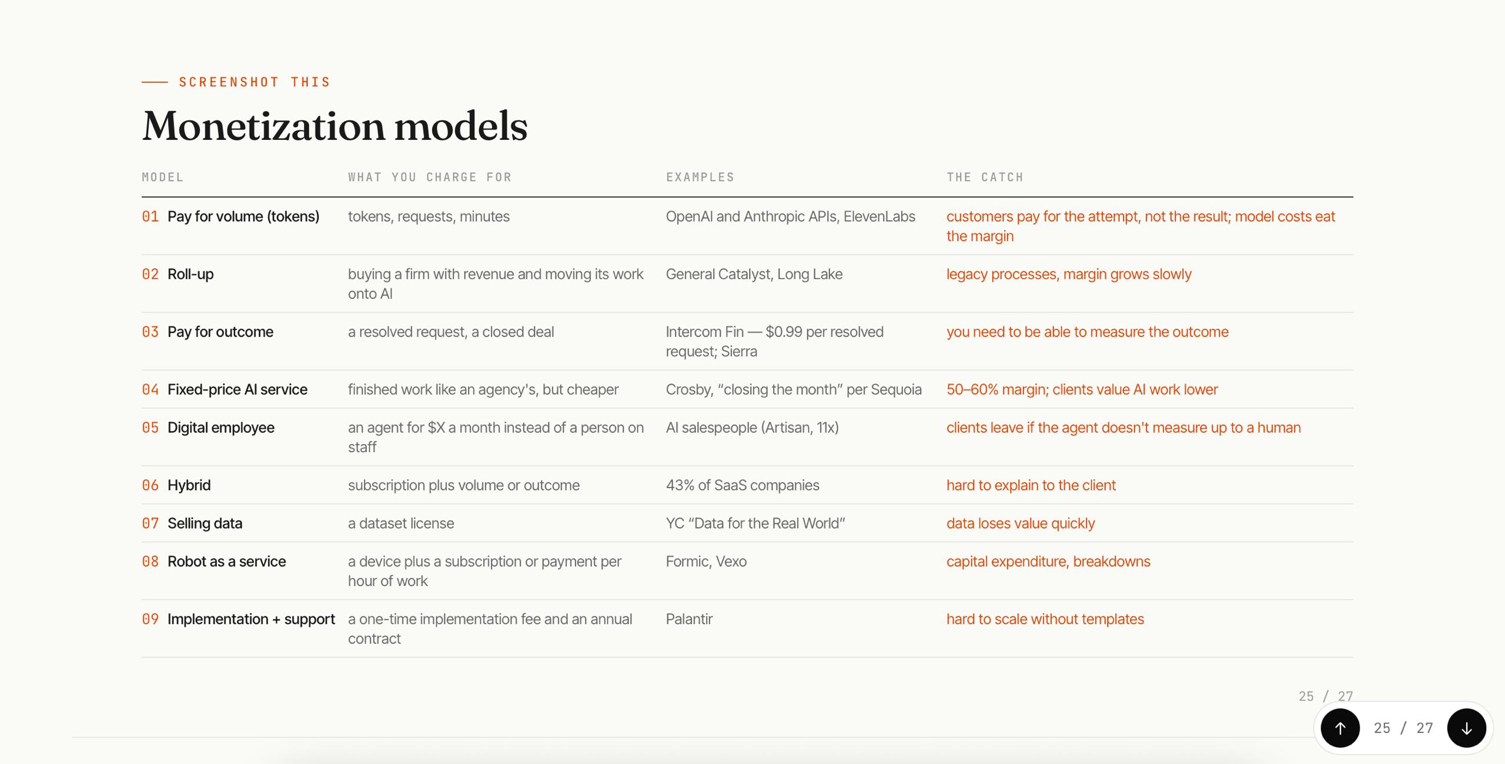The image size is (1505, 764).
Task: Click 'a dataset license' cell
Action: [401, 523]
